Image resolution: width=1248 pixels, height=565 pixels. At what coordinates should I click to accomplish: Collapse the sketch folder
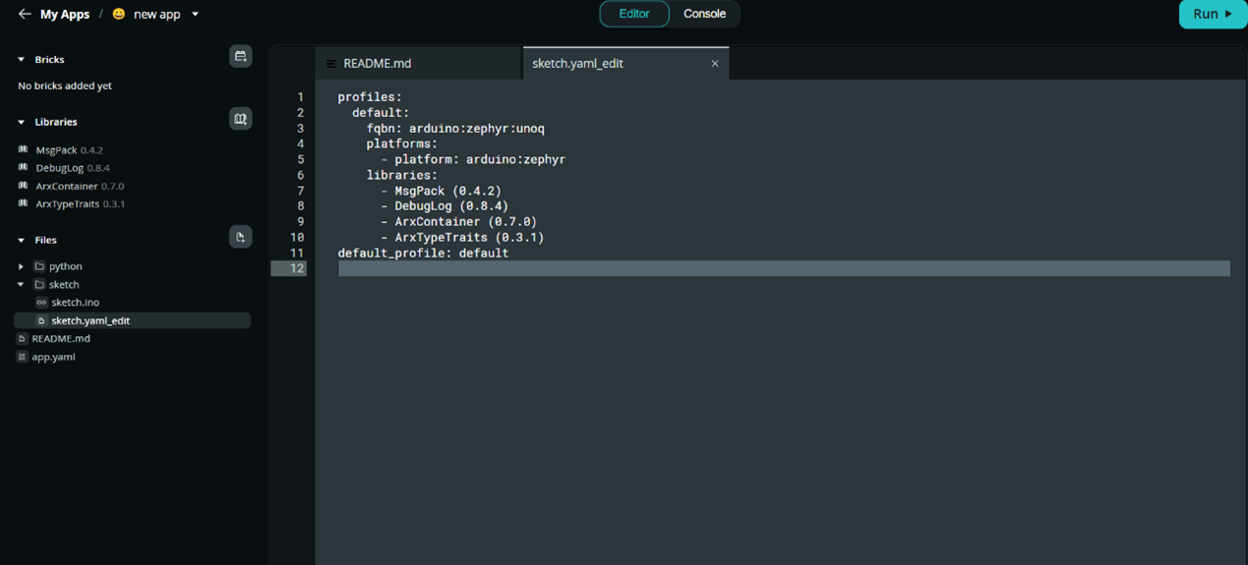(21, 285)
